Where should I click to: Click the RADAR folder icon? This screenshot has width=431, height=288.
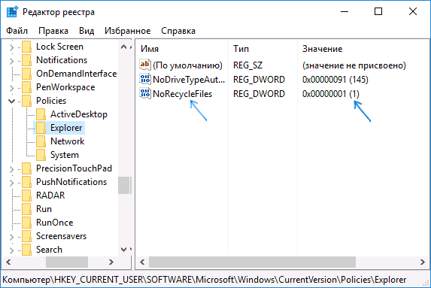click(26, 196)
